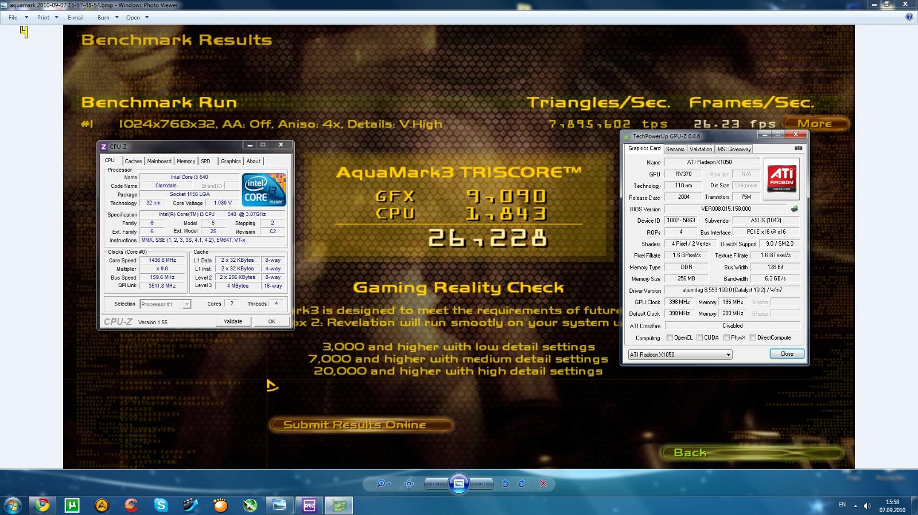Toggle the PhysX checkbox in GPU-Z
The height and width of the screenshot is (515, 918).
point(726,337)
